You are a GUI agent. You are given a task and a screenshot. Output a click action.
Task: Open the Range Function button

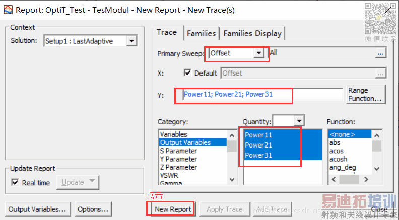pyautogui.click(x=365, y=94)
